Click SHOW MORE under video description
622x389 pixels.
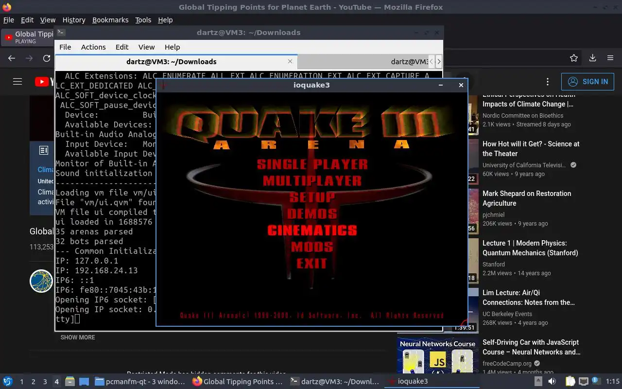pos(78,337)
